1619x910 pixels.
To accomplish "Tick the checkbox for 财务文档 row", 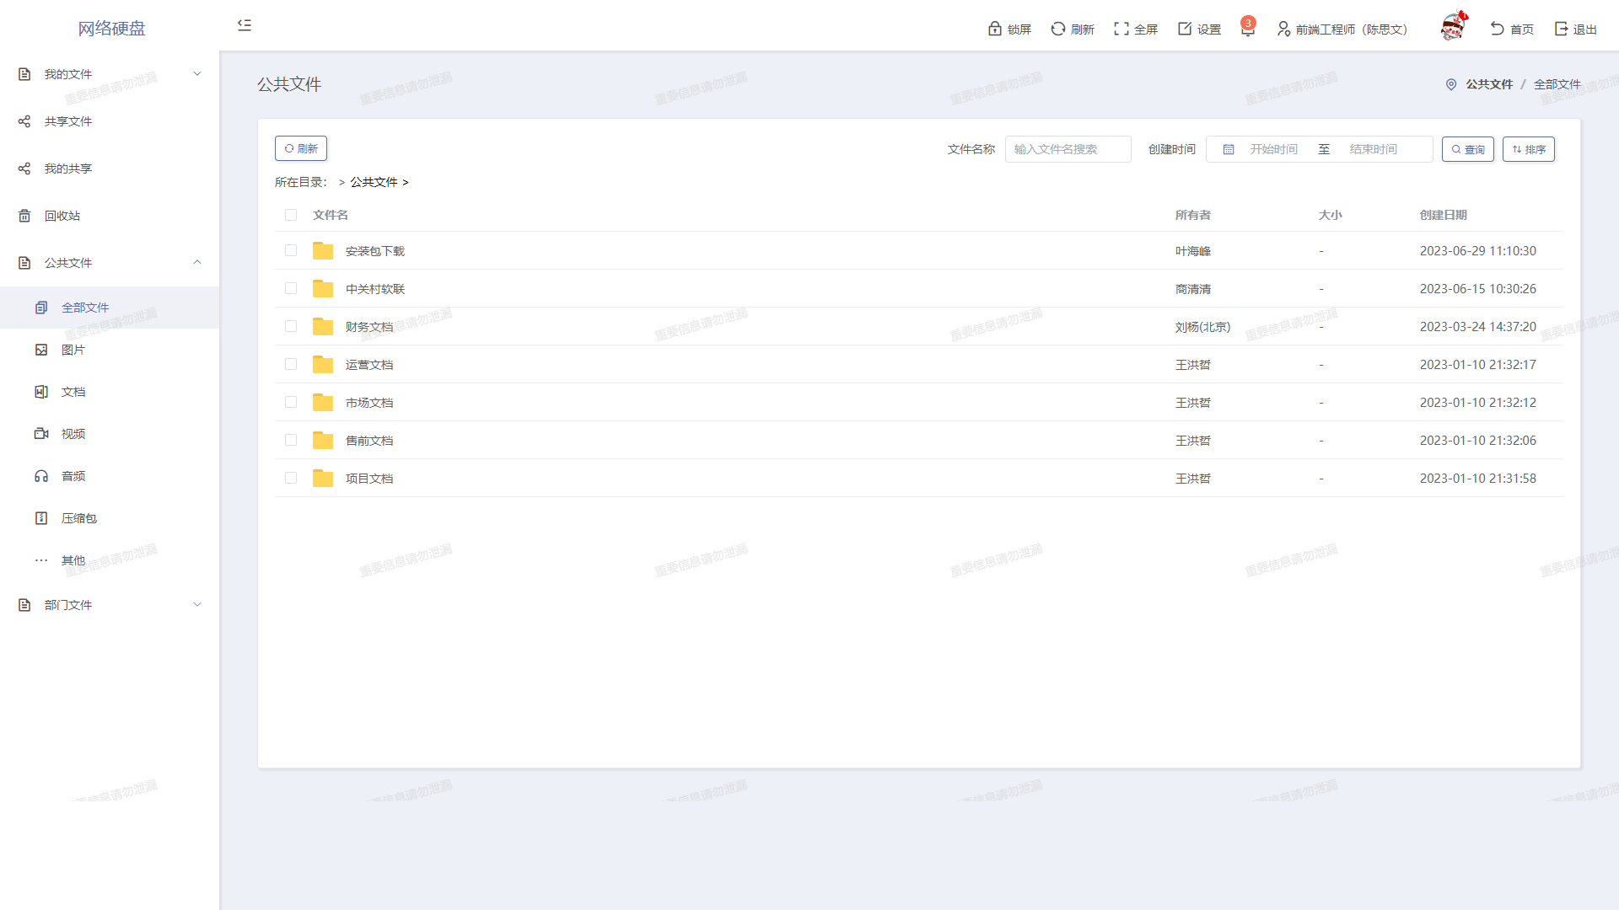I will point(291,326).
